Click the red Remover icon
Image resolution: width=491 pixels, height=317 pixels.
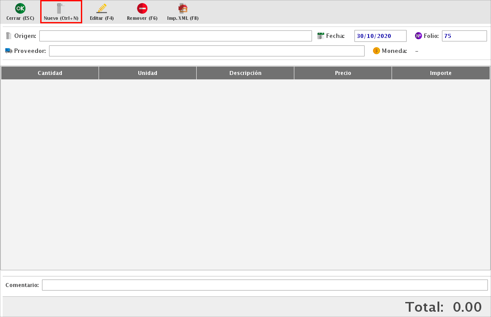pyautogui.click(x=142, y=8)
